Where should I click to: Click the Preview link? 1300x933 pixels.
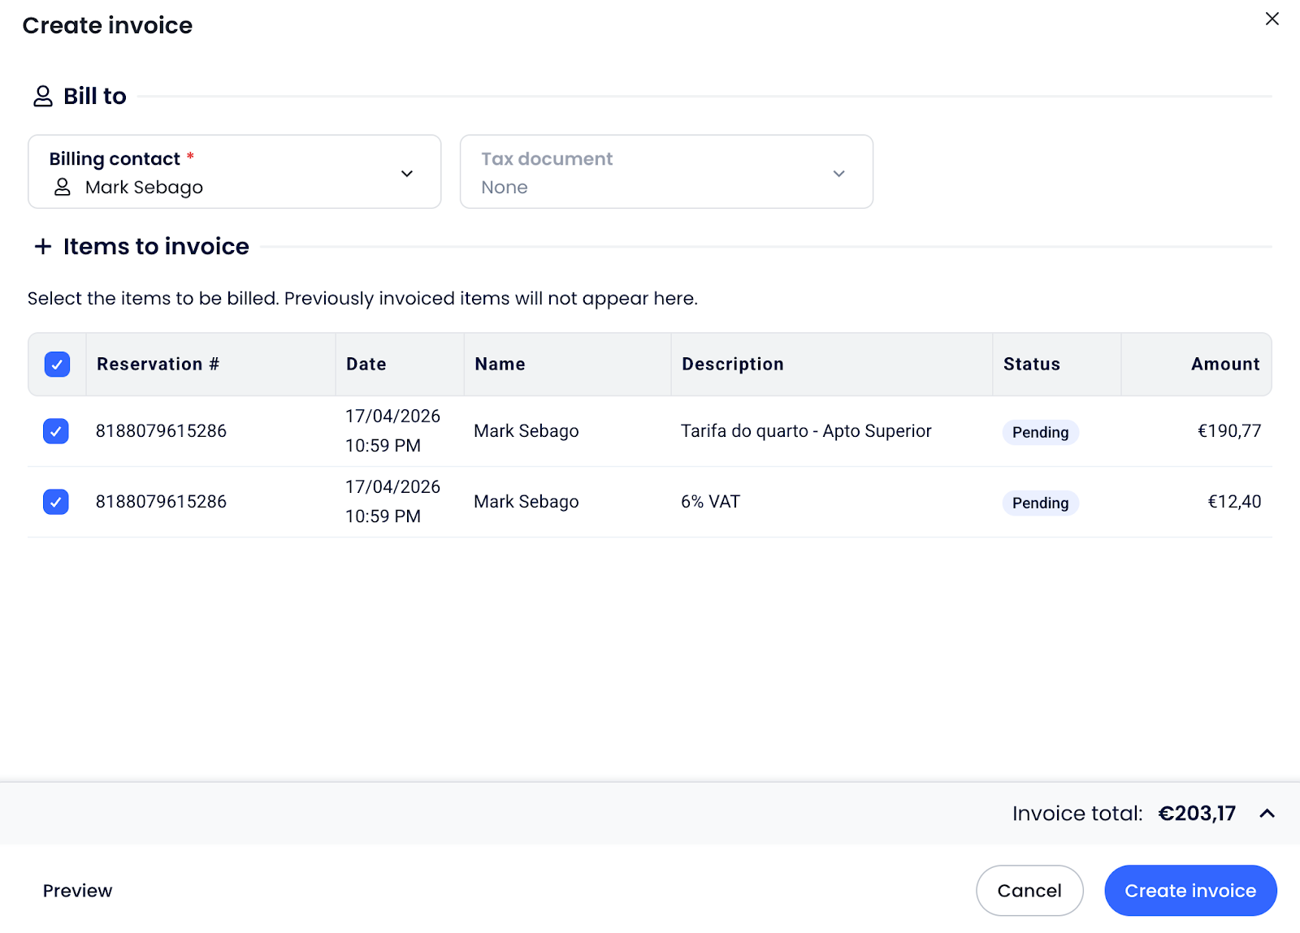tap(78, 891)
